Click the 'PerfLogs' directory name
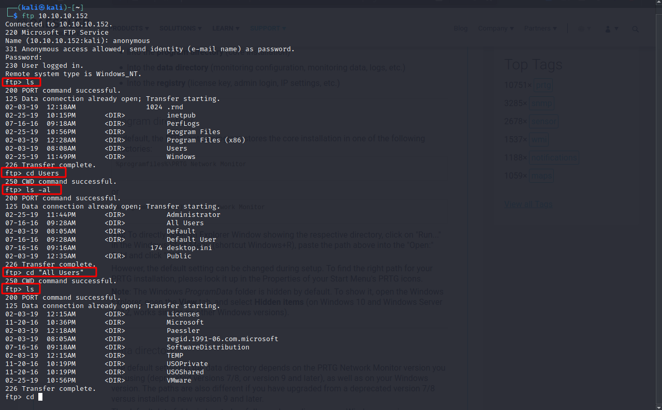Viewport: 662px width, 410px height. [183, 124]
